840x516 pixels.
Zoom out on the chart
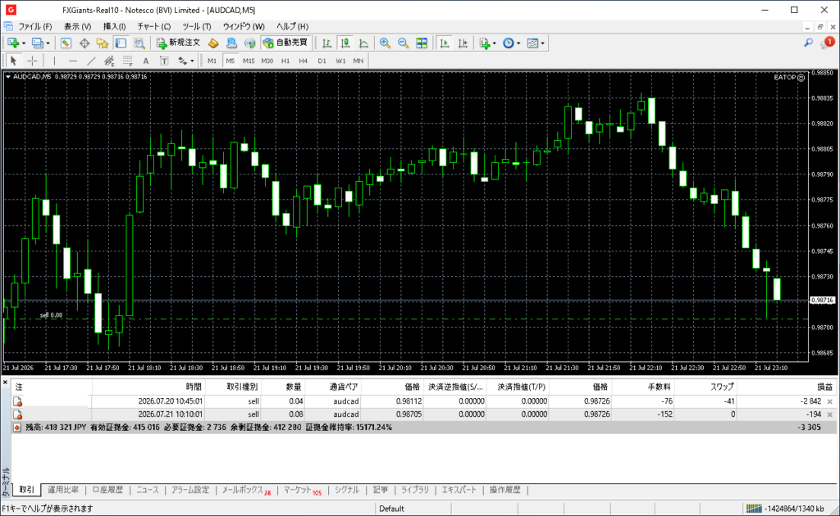(403, 43)
